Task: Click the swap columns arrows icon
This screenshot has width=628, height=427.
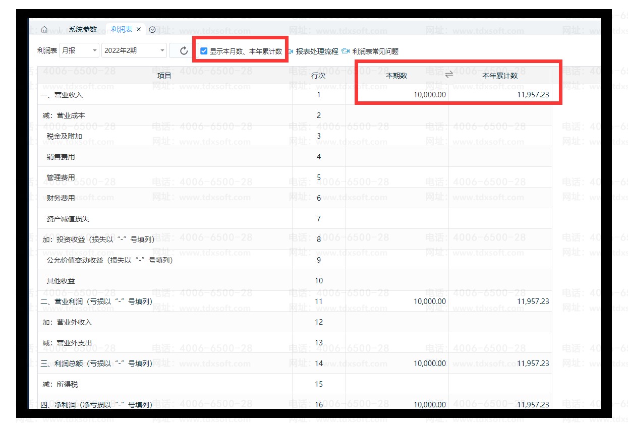Action: pyautogui.click(x=449, y=75)
